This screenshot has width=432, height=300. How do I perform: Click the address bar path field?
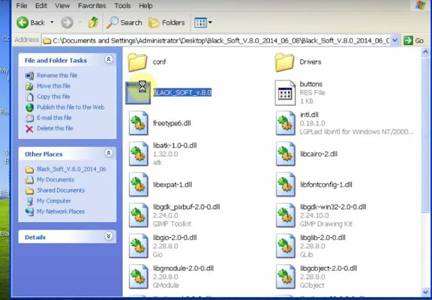pyautogui.click(x=216, y=41)
